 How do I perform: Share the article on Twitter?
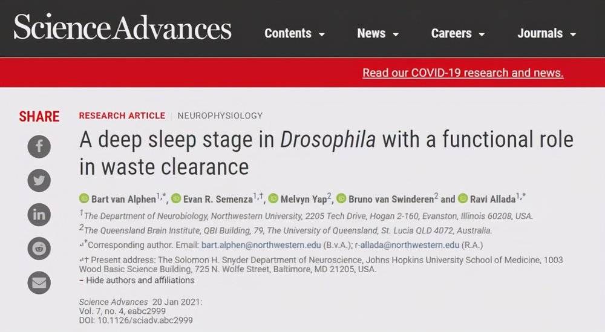[39, 180]
